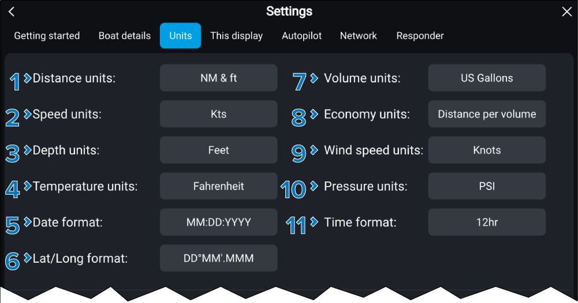Open Wind speed units selector showing Knots
This screenshot has width=578, height=303.
pos(487,150)
